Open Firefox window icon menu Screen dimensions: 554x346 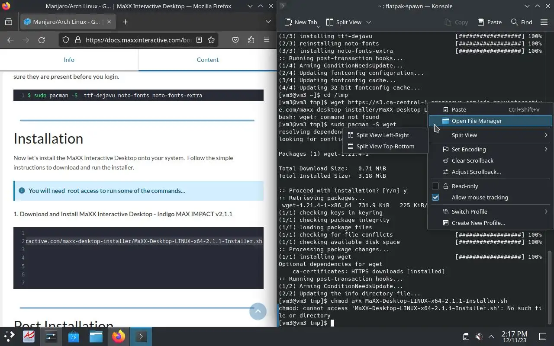coord(6,6)
